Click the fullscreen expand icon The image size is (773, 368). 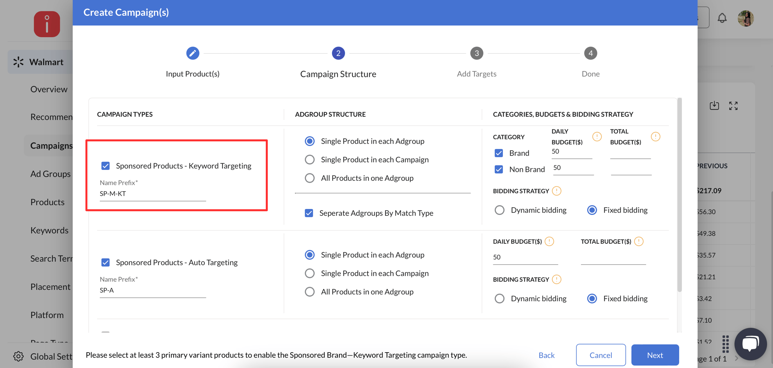click(734, 105)
